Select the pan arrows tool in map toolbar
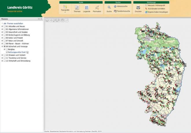The width and height of the screenshot is (191, 133). pyautogui.click(x=51, y=20)
